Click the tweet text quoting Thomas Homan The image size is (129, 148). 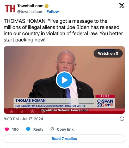click(x=63, y=30)
